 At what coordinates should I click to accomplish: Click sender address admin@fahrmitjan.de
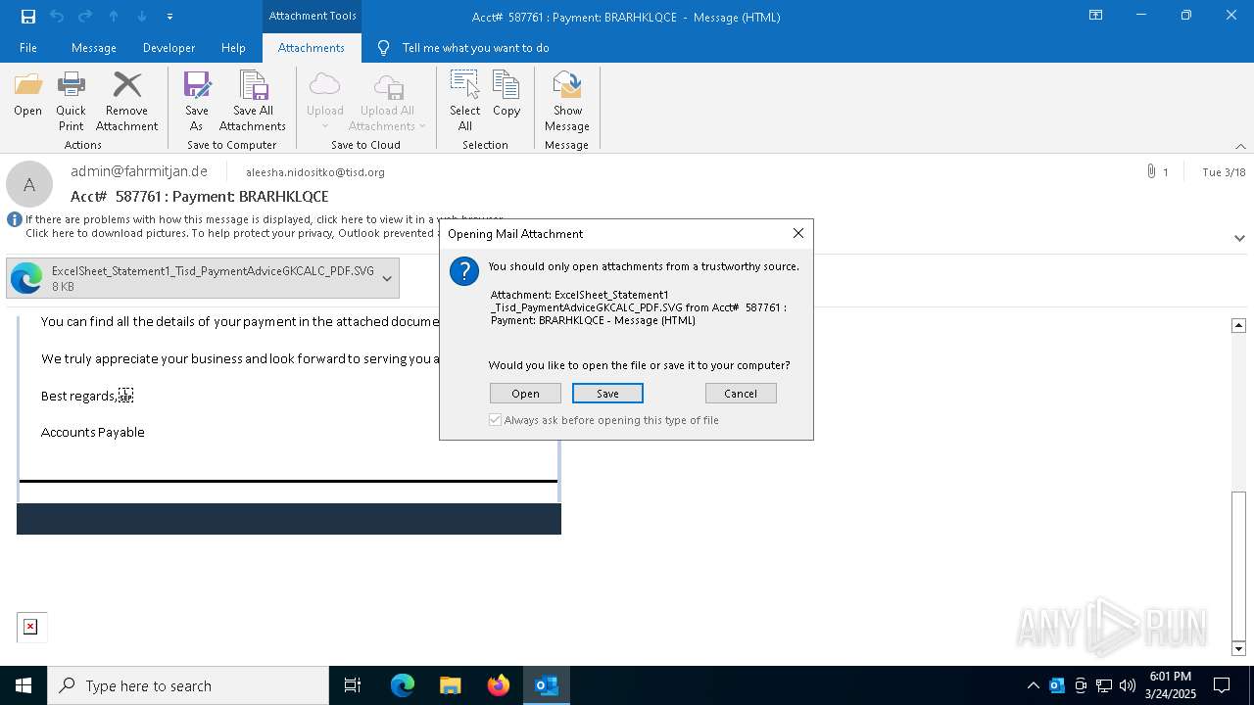point(139,171)
